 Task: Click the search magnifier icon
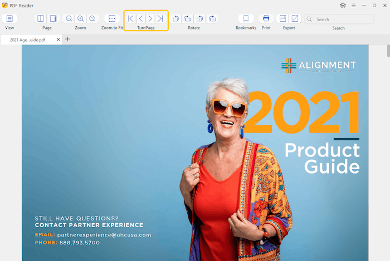coord(309,19)
